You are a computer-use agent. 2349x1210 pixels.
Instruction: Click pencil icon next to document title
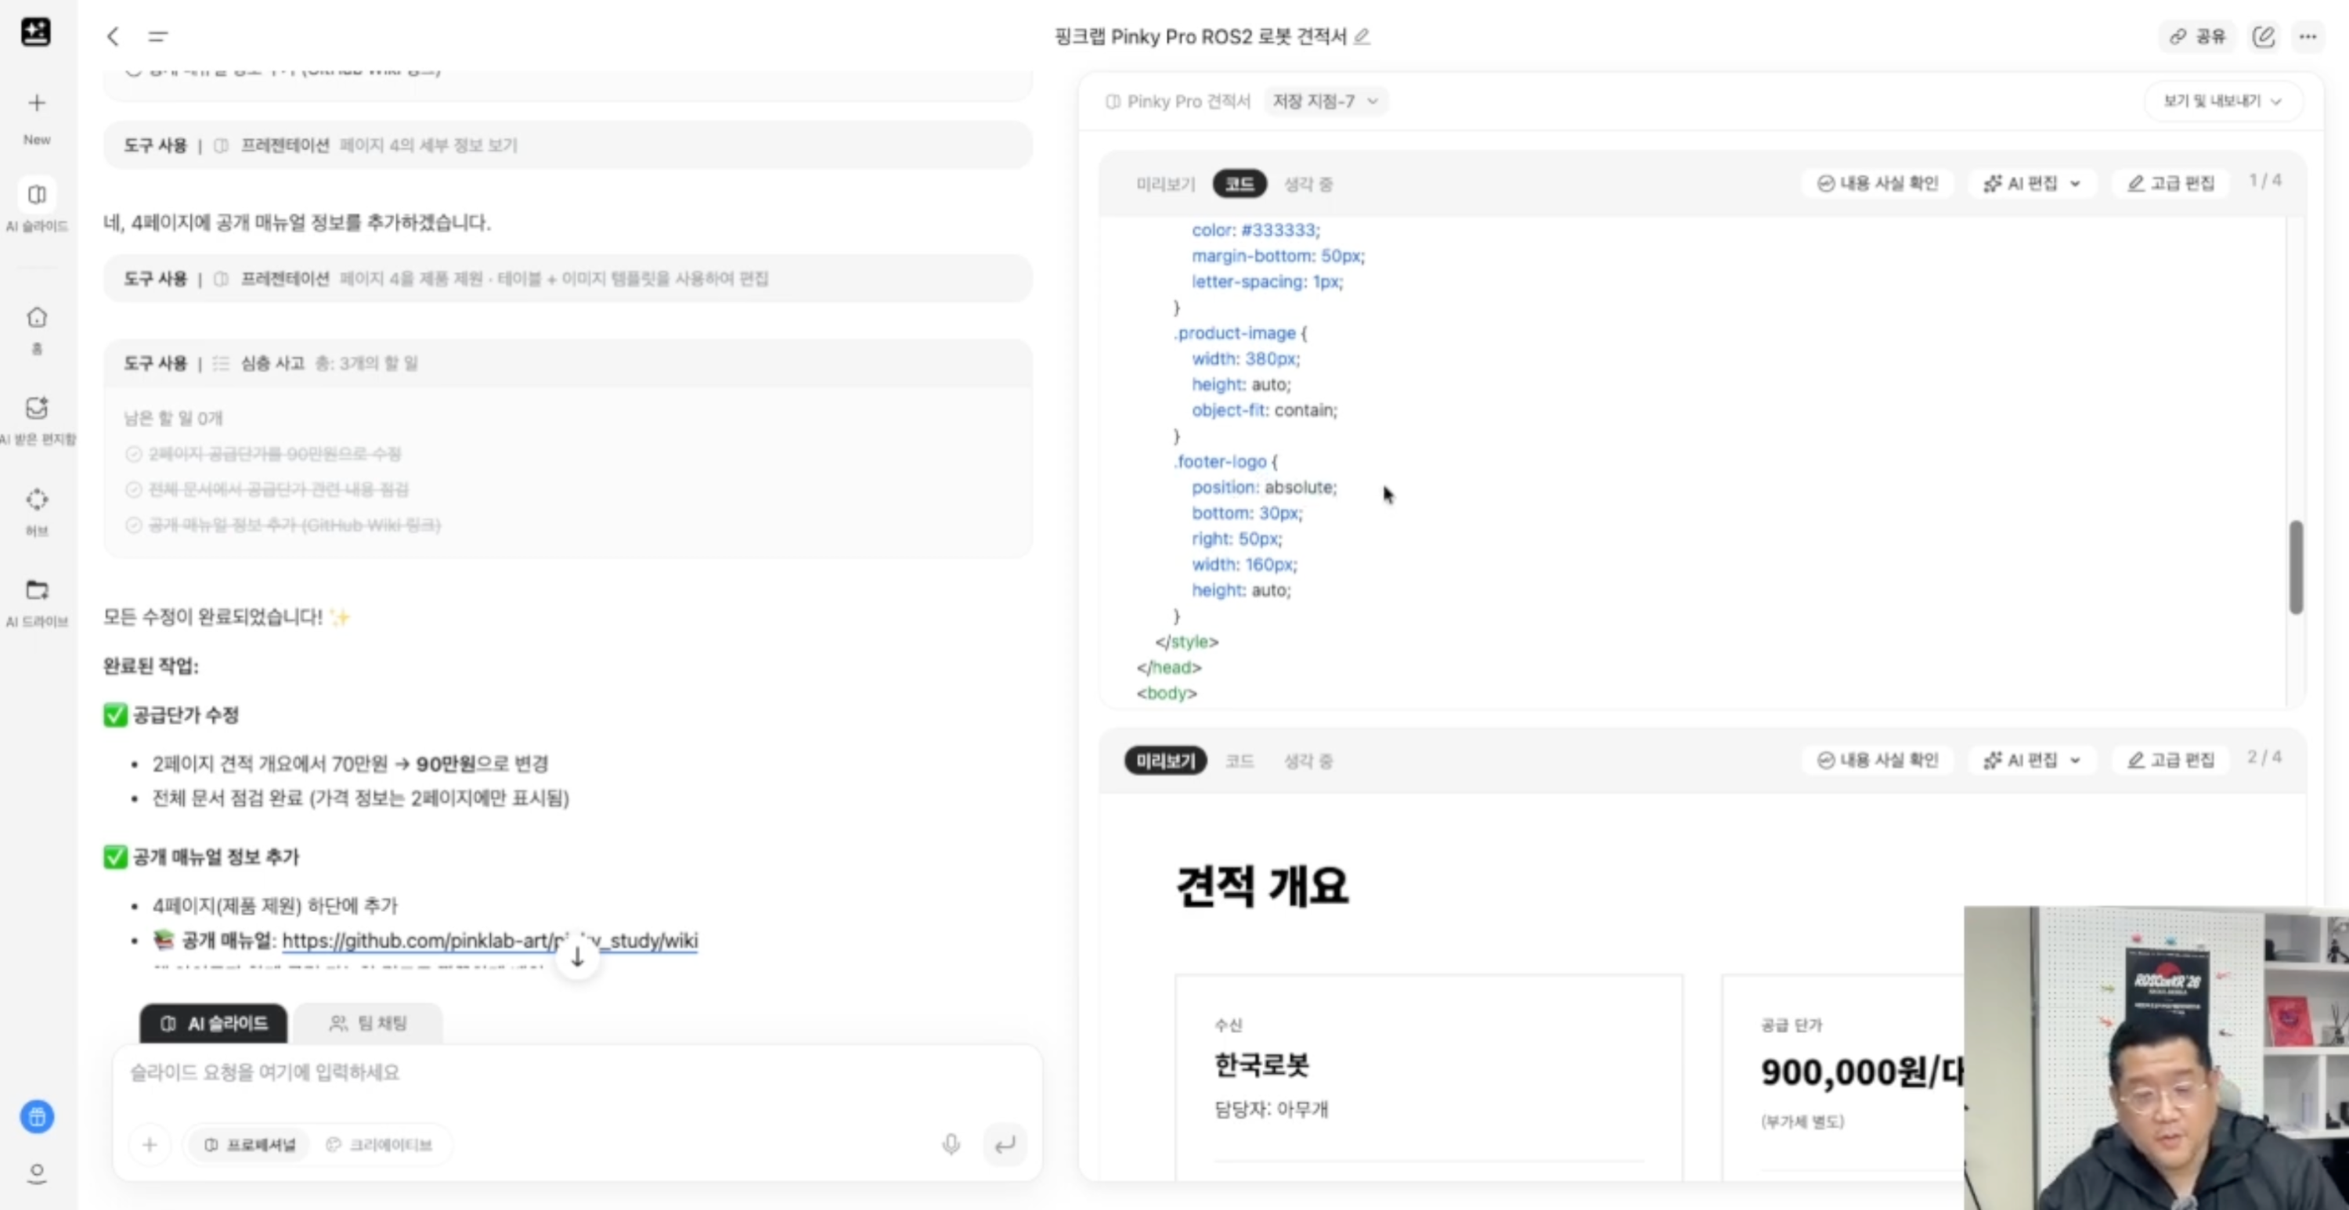click(1362, 37)
